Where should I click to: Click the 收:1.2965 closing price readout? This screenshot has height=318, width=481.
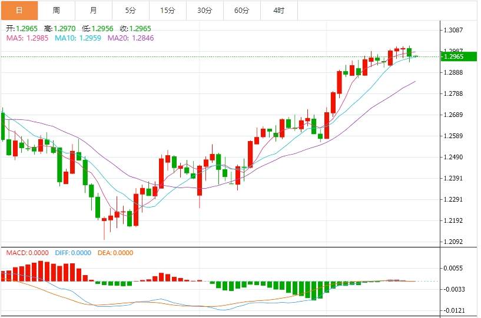pos(135,28)
